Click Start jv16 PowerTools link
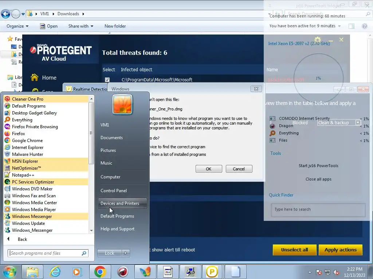Image resolution: width=373 pixels, height=279 pixels. [x=318, y=166]
